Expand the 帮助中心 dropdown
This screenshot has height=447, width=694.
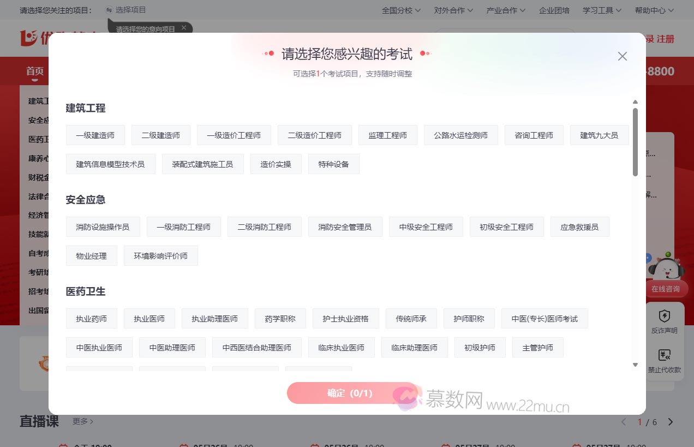653,10
